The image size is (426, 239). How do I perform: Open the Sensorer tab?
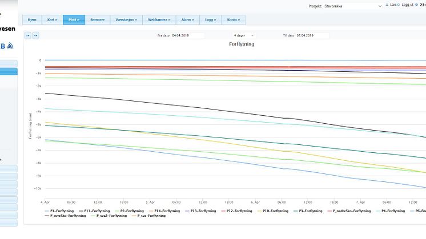coord(98,20)
